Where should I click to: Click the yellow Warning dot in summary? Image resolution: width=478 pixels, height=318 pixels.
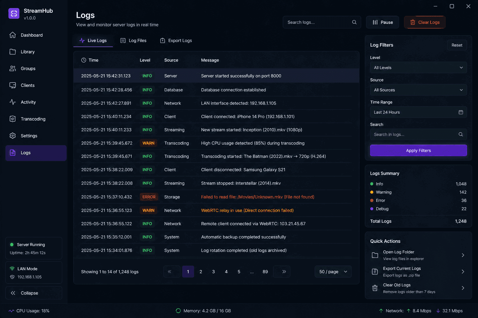[x=372, y=192]
